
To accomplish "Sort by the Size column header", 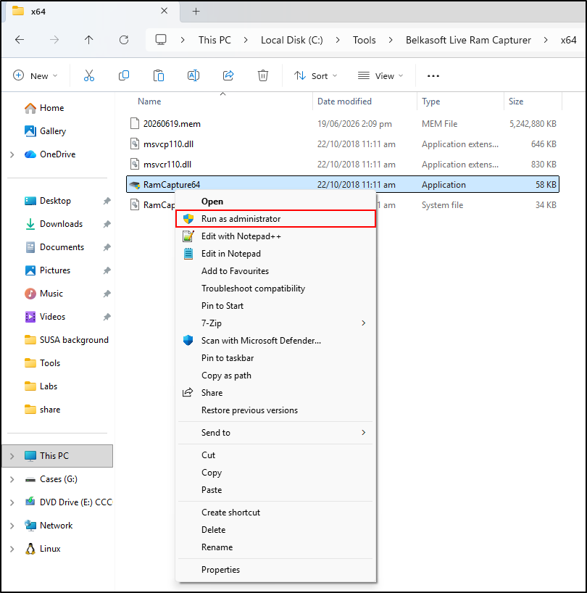I will (516, 101).
